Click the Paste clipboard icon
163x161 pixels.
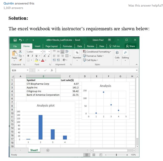coord(15,53)
